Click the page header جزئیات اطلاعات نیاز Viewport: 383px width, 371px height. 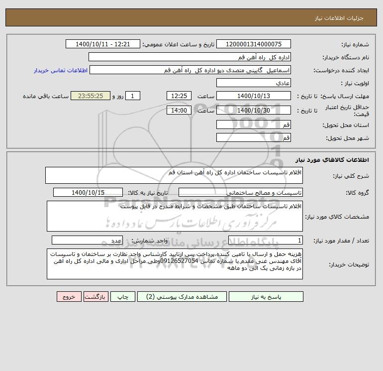339,18
